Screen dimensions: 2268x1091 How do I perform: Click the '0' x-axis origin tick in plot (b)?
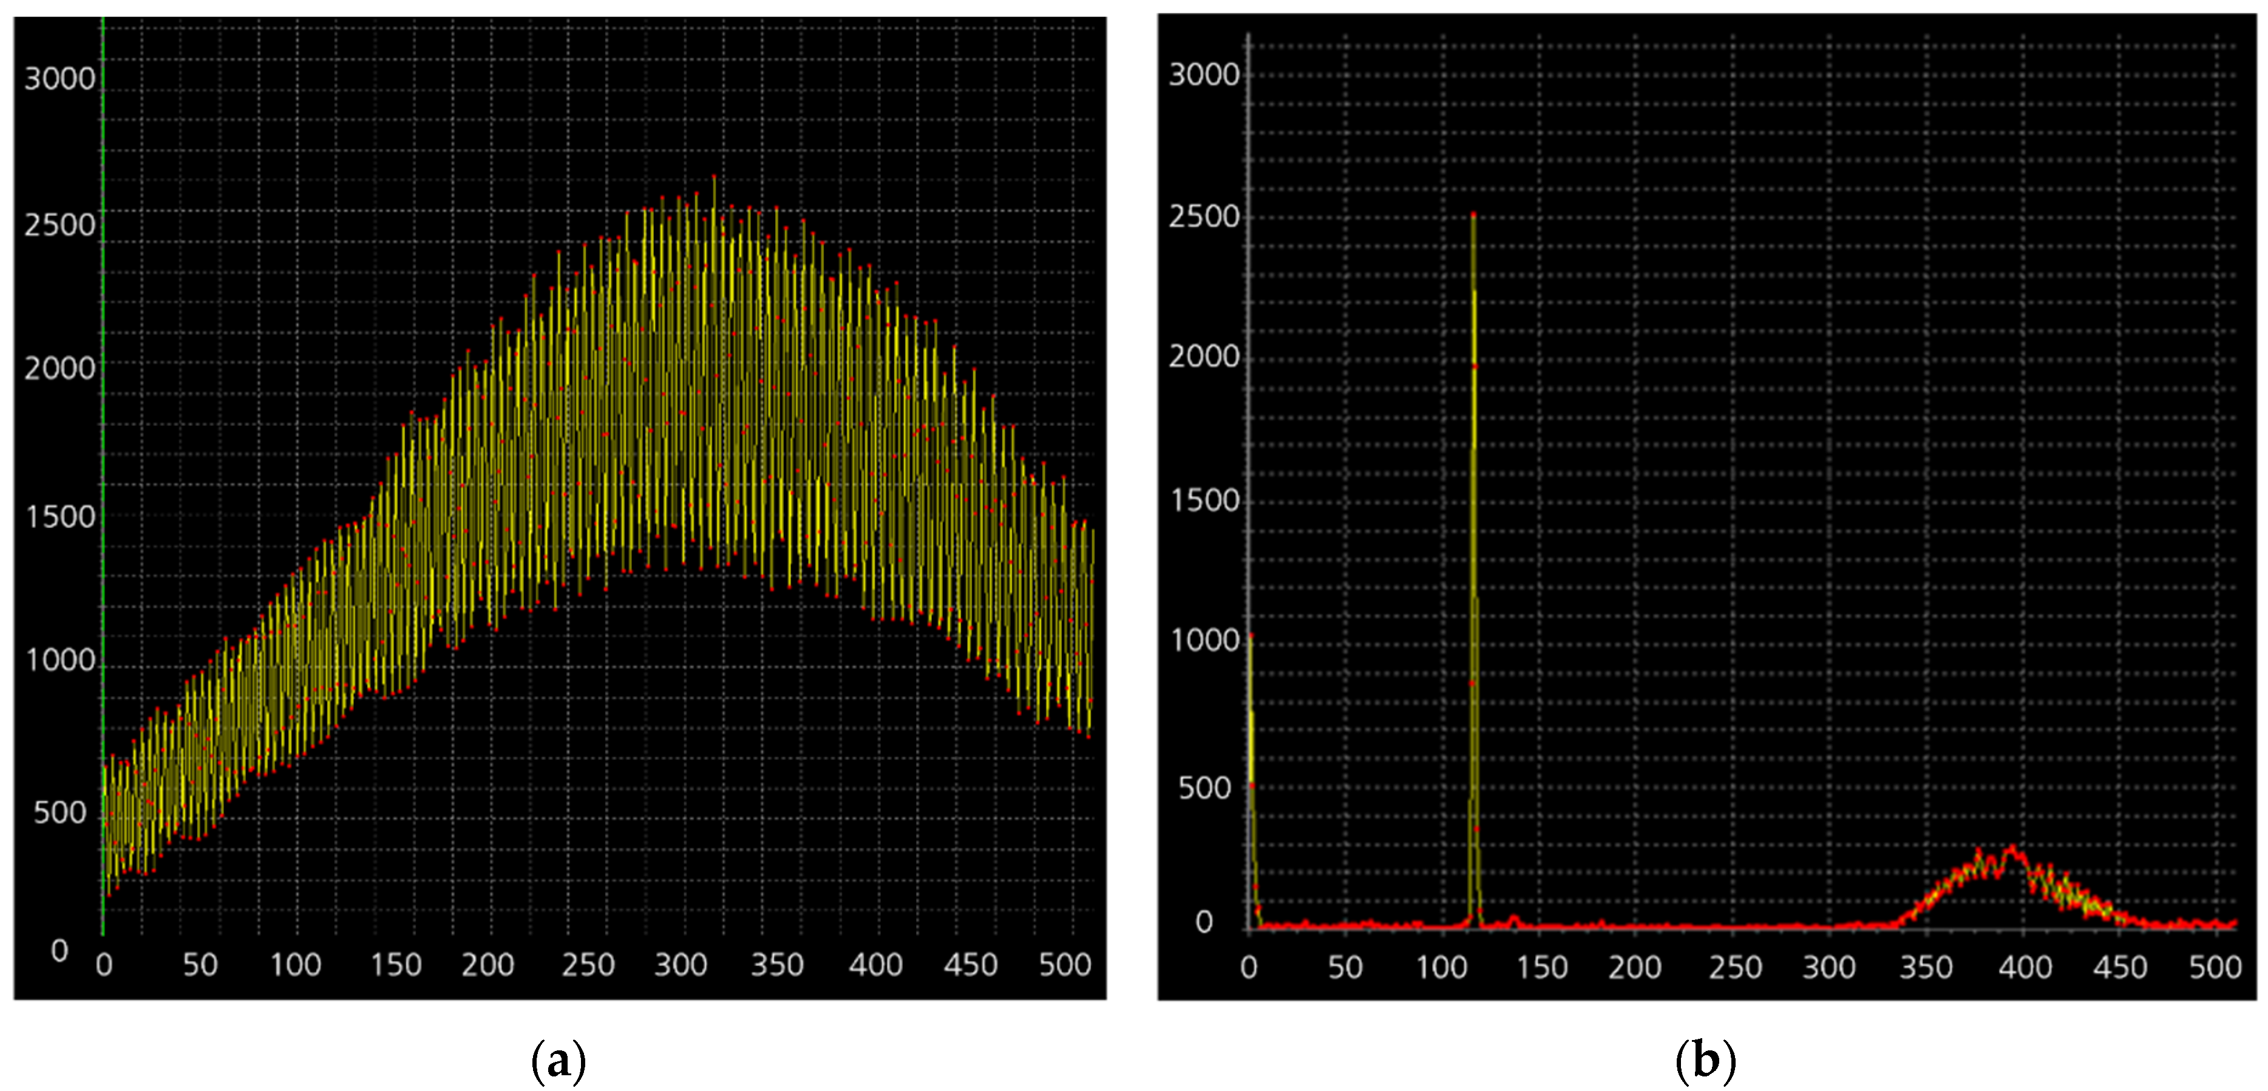pos(1249,967)
